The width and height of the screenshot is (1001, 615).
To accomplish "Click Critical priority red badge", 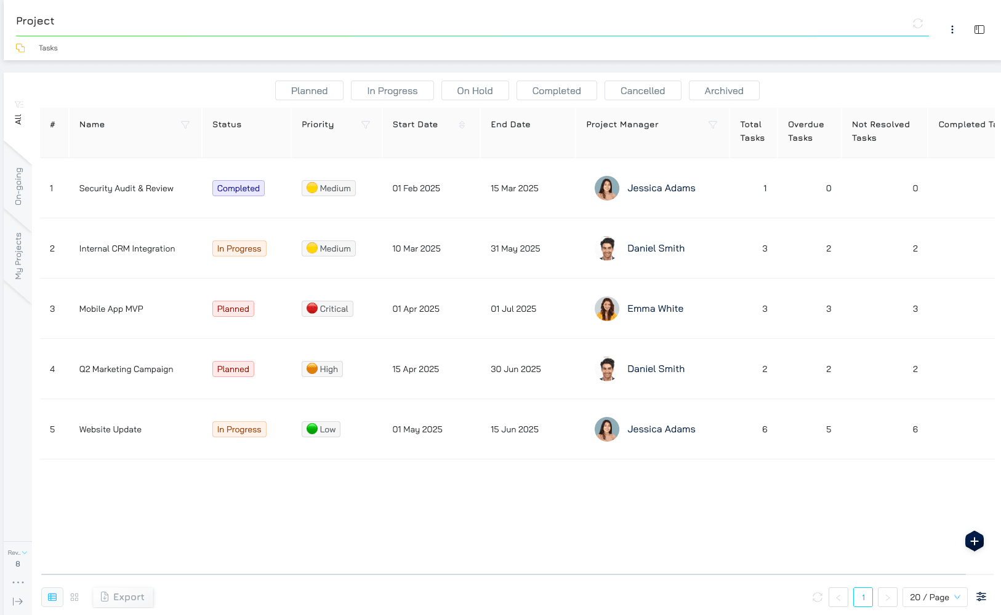I will [x=328, y=309].
